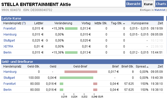The image size is (167, 98).
Task: Open Hamburg in Letzte Kurse table
Action: [10, 34]
